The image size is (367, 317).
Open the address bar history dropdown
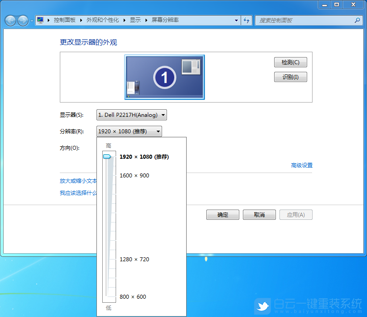236,20
